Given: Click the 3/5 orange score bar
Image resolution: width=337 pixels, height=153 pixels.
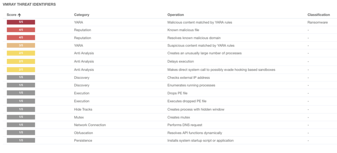Looking at the screenshot, I should 21,45.
